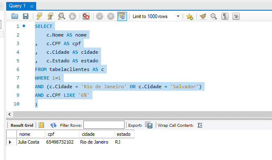The height and width of the screenshot is (160, 272).
Task: Click the horizontal editor scrollbar track
Action: (x=142, y=114)
